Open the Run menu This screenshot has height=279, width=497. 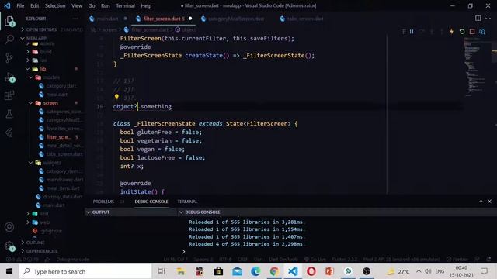tap(106, 5)
